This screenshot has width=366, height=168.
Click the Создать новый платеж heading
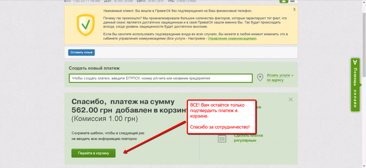coord(94,68)
